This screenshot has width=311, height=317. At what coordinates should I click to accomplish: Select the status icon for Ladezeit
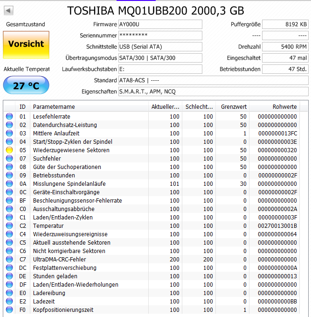click(x=9, y=301)
